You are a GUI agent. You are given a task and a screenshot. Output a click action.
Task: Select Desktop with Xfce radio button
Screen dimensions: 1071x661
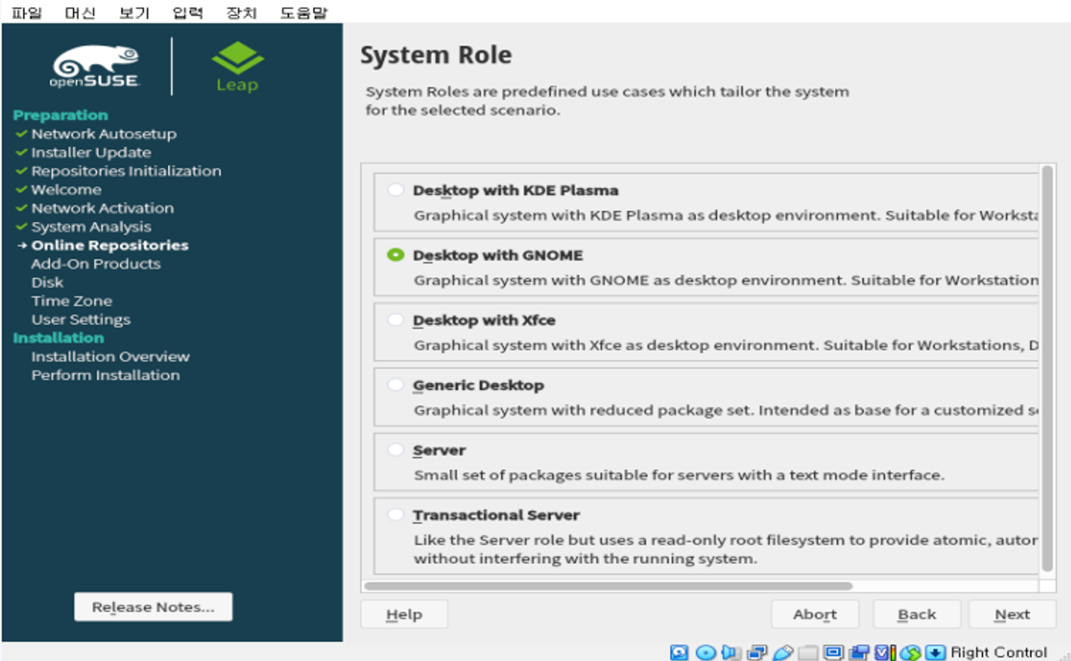point(396,320)
